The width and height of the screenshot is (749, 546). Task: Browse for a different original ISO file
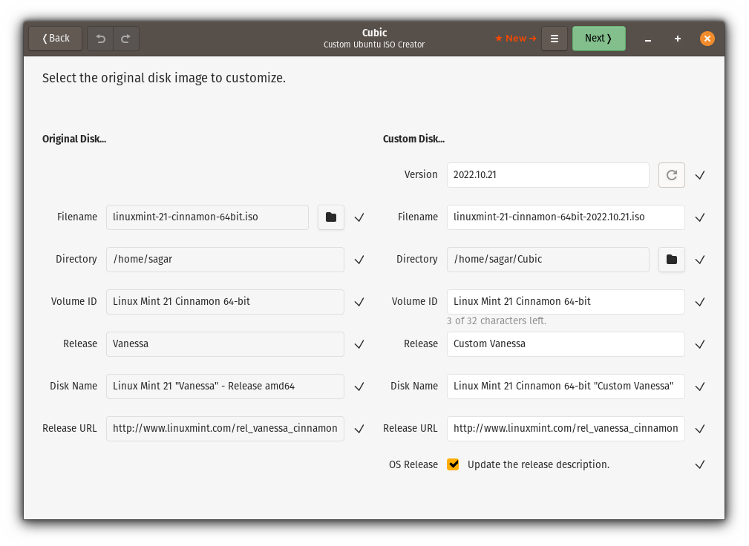330,217
